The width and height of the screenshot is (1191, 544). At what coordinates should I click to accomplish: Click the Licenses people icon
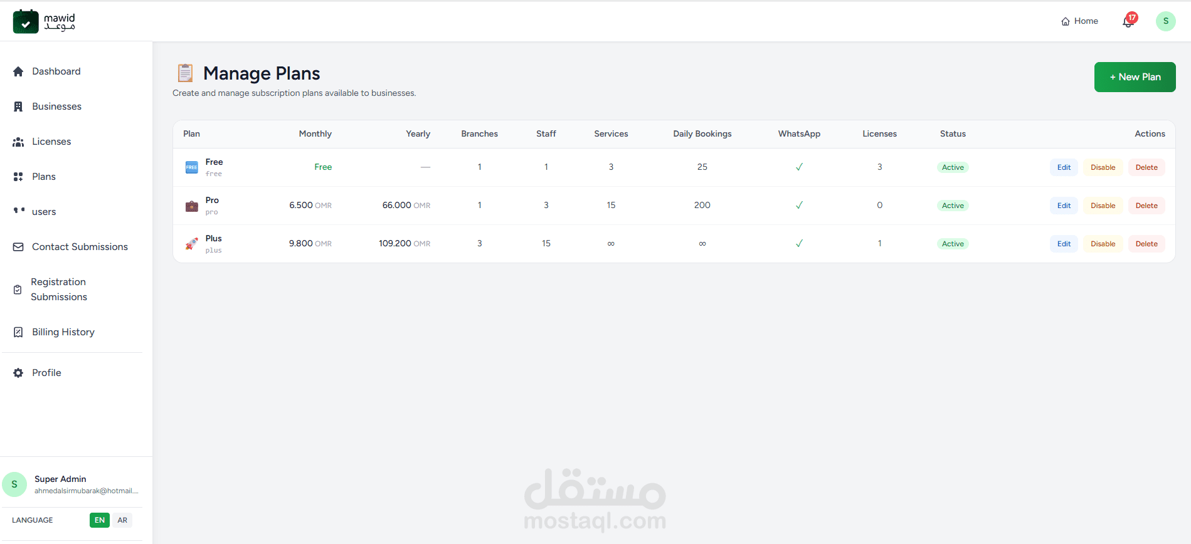(18, 142)
